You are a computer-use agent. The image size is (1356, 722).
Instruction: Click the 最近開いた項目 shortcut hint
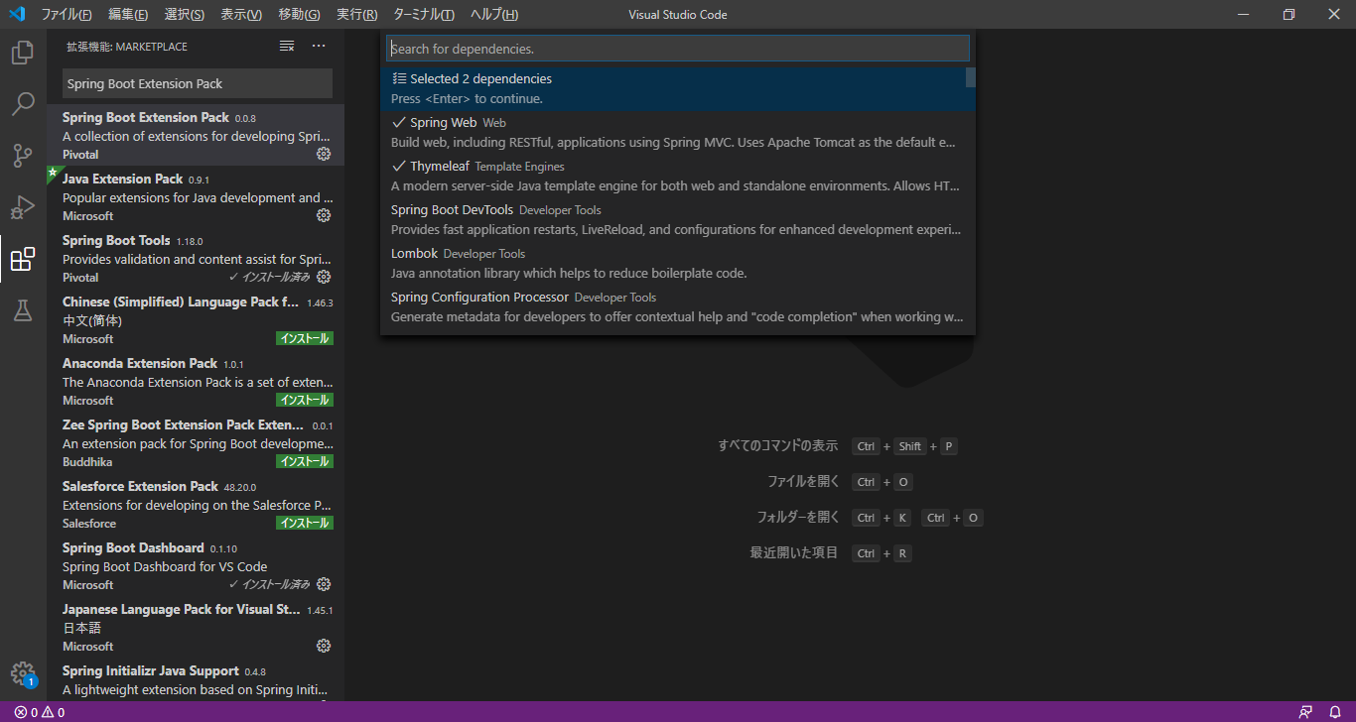pos(794,553)
